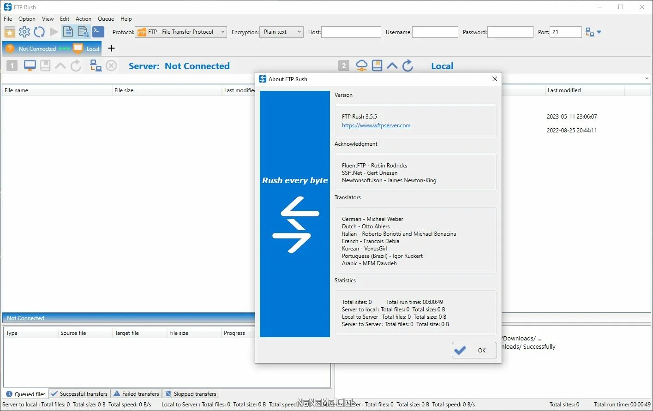Image resolution: width=653 pixels, height=411 pixels.
Task: Sort server pane by File size column
Action: click(x=167, y=90)
